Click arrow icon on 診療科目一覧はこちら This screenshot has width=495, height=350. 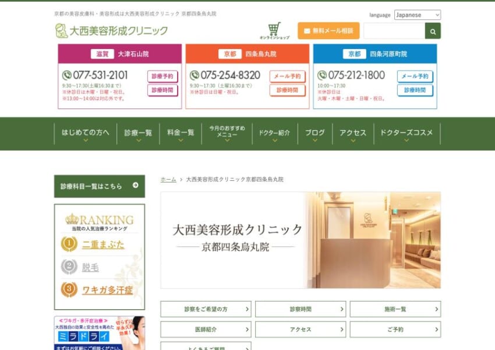click(136, 185)
